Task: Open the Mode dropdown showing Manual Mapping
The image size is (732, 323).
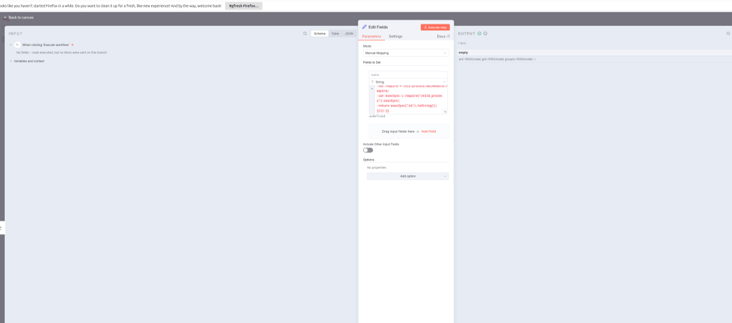Action: point(405,52)
